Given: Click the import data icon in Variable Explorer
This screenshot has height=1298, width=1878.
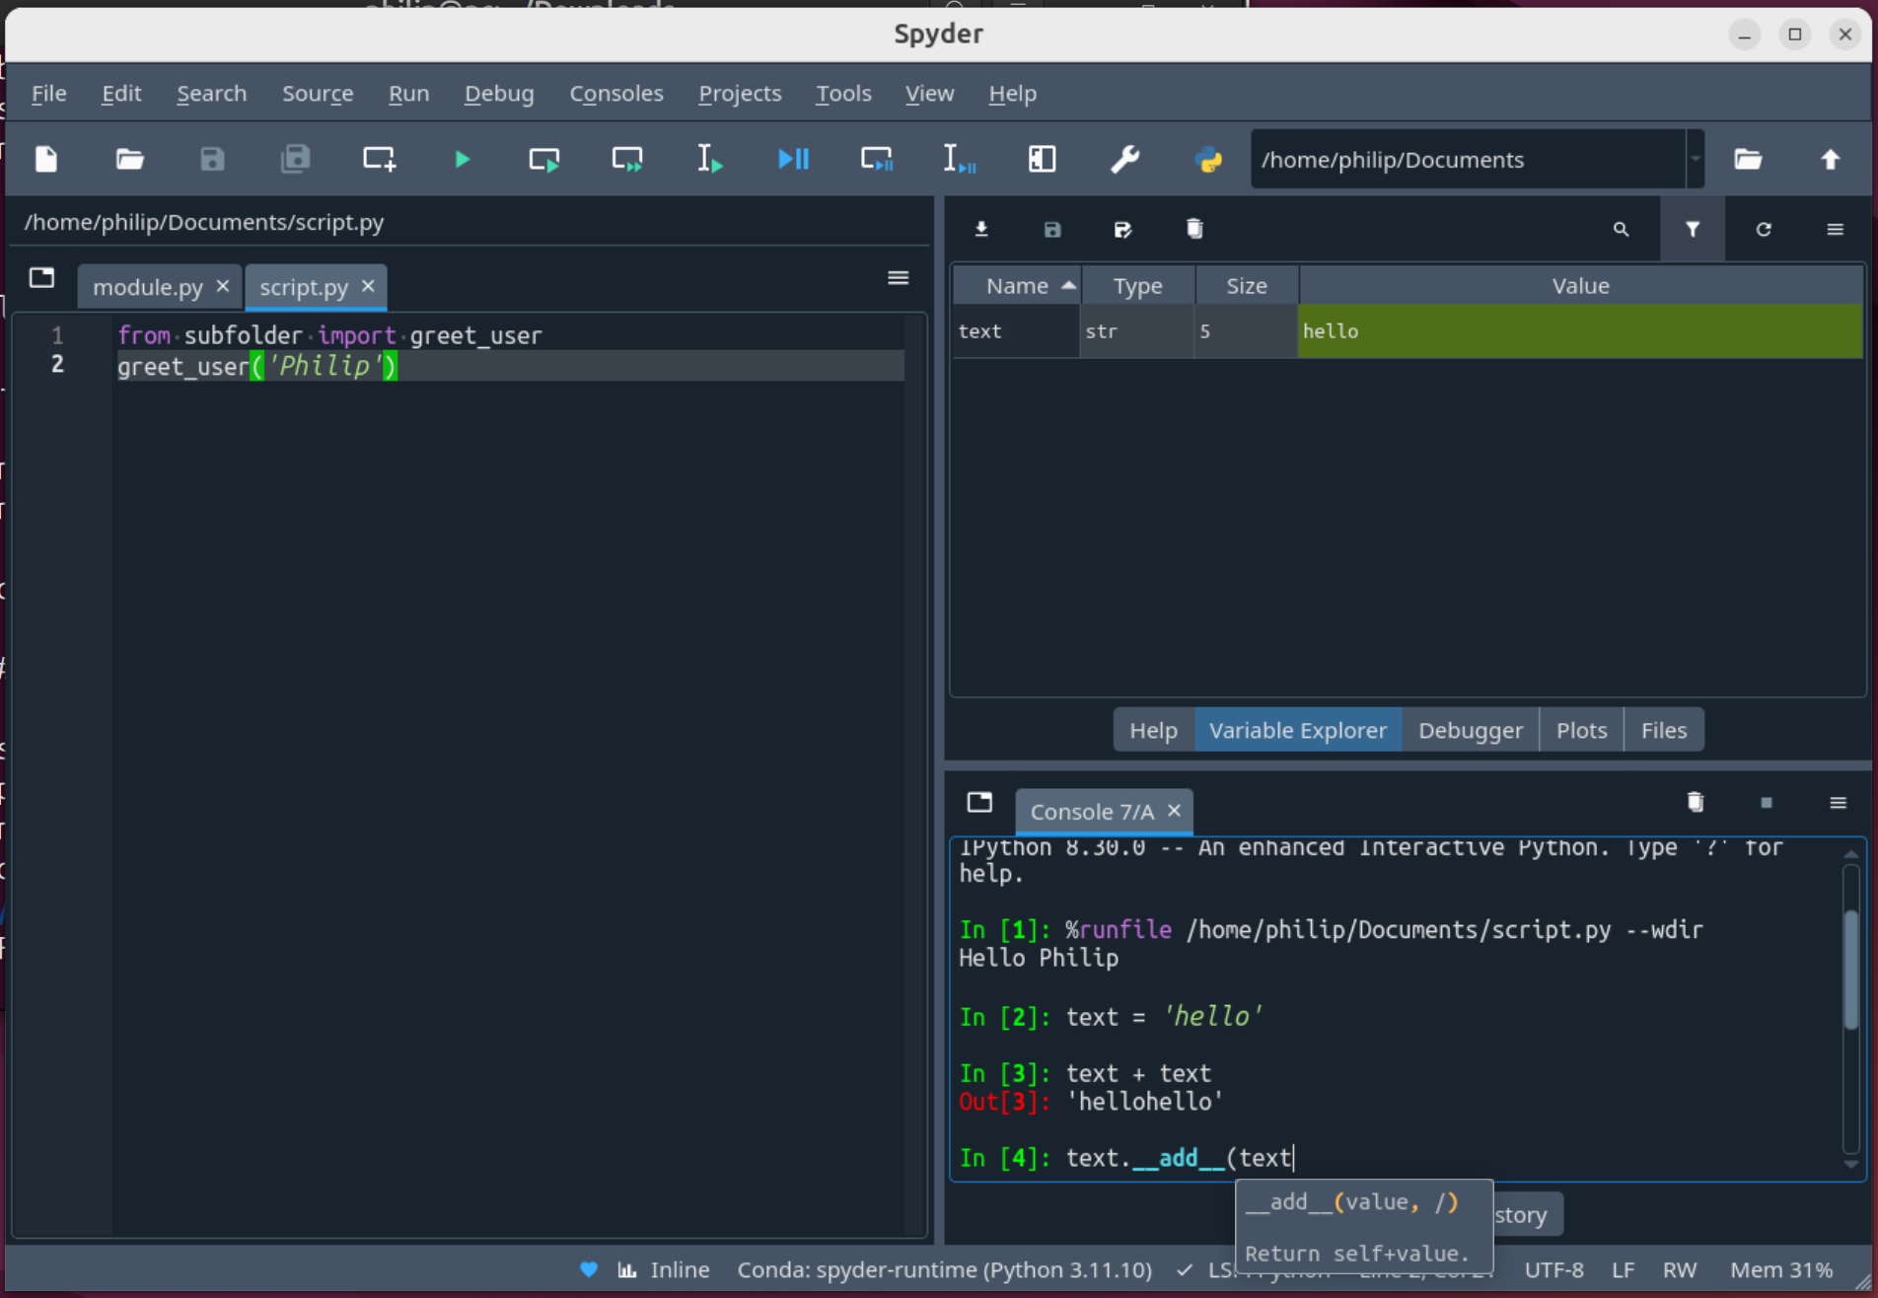Looking at the screenshot, I should [981, 229].
